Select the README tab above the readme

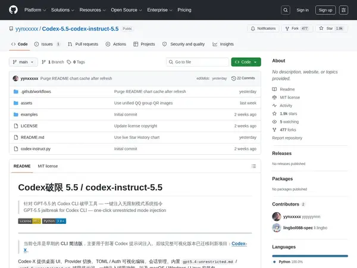coord(22,166)
